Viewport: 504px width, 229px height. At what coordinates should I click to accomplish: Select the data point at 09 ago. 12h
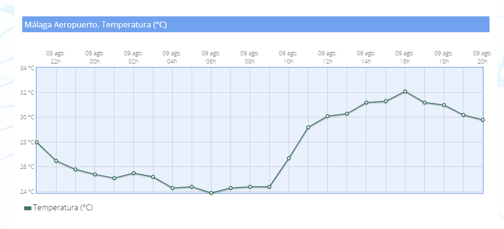click(327, 116)
